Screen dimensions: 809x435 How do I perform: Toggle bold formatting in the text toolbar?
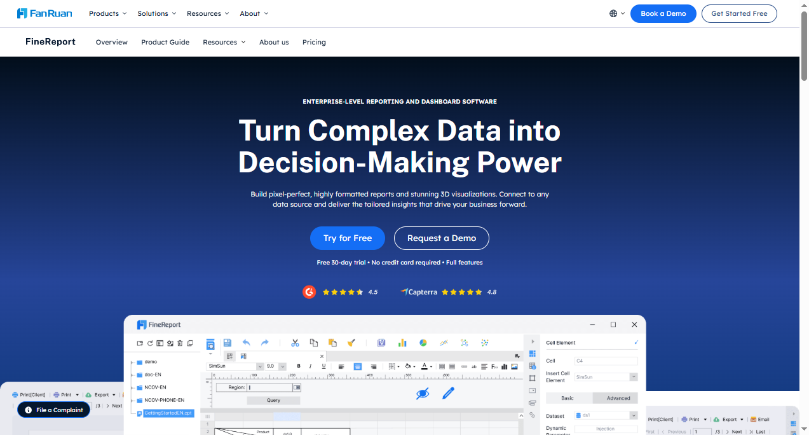tap(299, 366)
